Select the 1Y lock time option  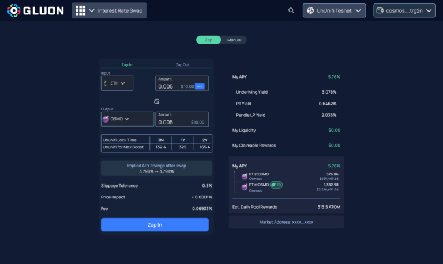pyautogui.click(x=182, y=140)
